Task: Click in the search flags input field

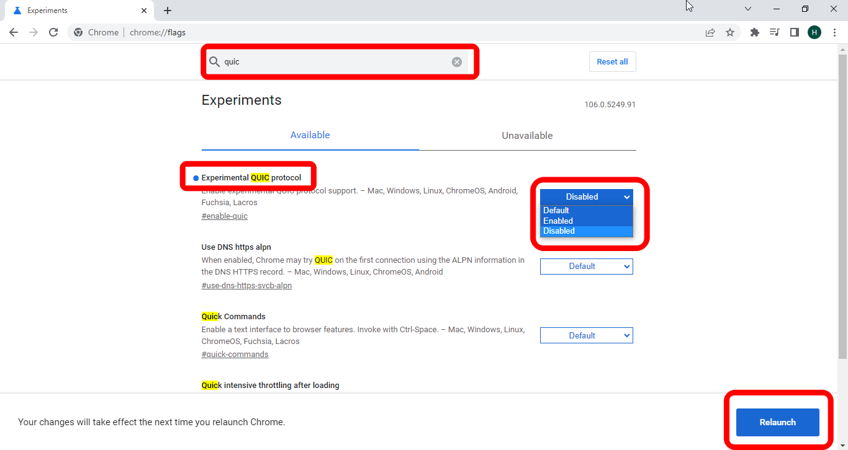Action: tap(335, 62)
